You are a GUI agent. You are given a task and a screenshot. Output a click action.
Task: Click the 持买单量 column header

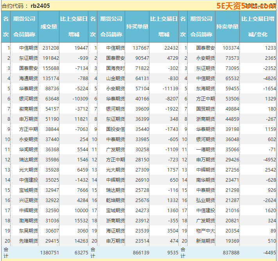137,27
